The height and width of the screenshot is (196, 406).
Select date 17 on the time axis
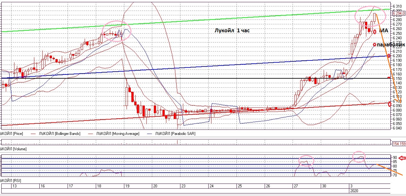(71, 186)
